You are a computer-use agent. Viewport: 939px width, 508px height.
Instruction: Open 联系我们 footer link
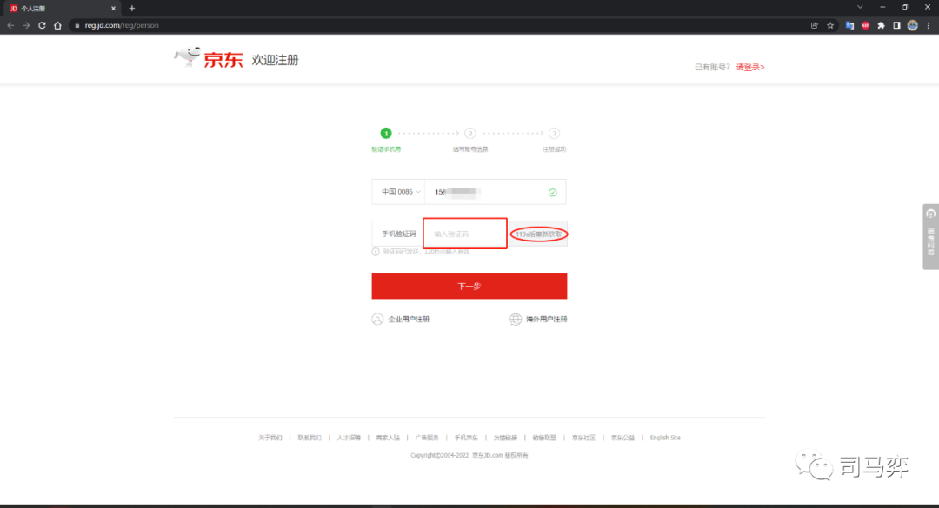coord(310,438)
